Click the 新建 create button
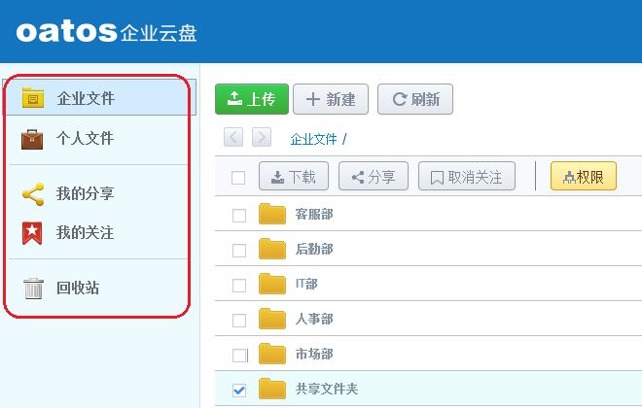The height and width of the screenshot is (408, 642). click(x=330, y=99)
